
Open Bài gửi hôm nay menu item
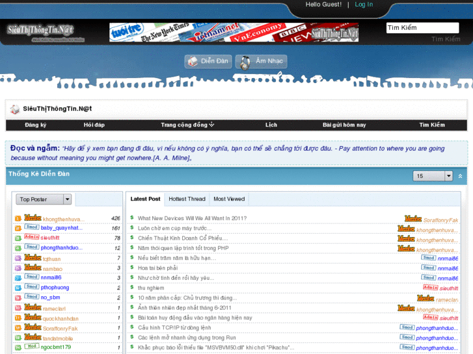(344, 125)
